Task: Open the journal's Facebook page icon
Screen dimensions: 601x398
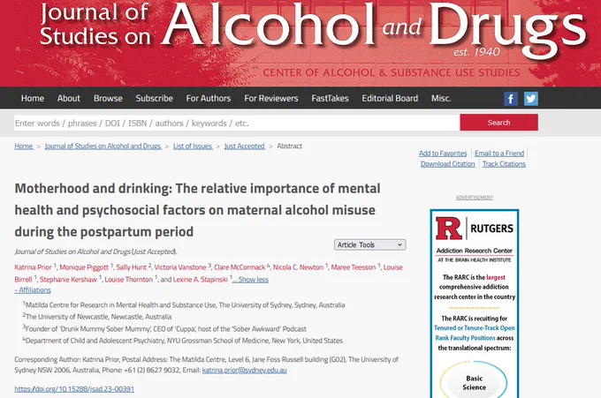Action: click(x=511, y=99)
